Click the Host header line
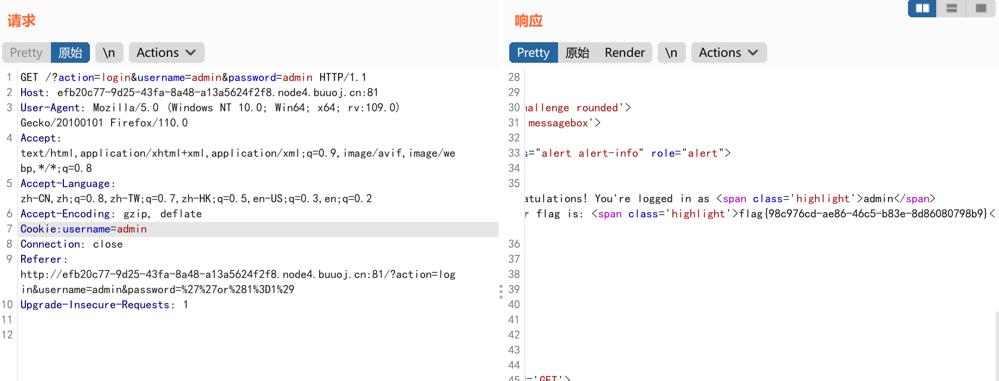The height and width of the screenshot is (381, 999). click(199, 93)
